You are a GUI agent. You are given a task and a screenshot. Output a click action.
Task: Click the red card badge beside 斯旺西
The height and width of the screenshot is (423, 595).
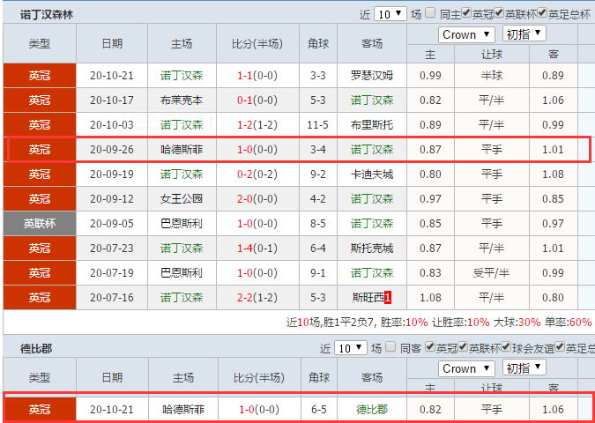(x=388, y=298)
